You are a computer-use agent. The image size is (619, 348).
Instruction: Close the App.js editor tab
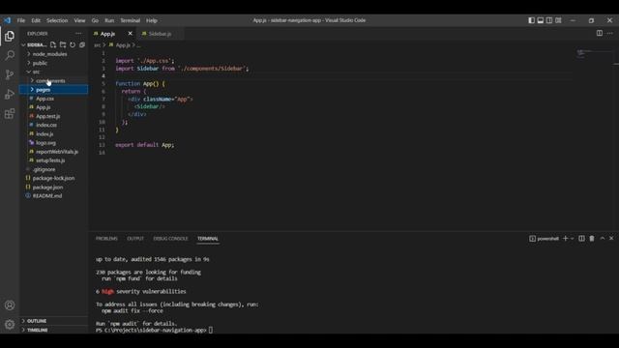coord(130,34)
